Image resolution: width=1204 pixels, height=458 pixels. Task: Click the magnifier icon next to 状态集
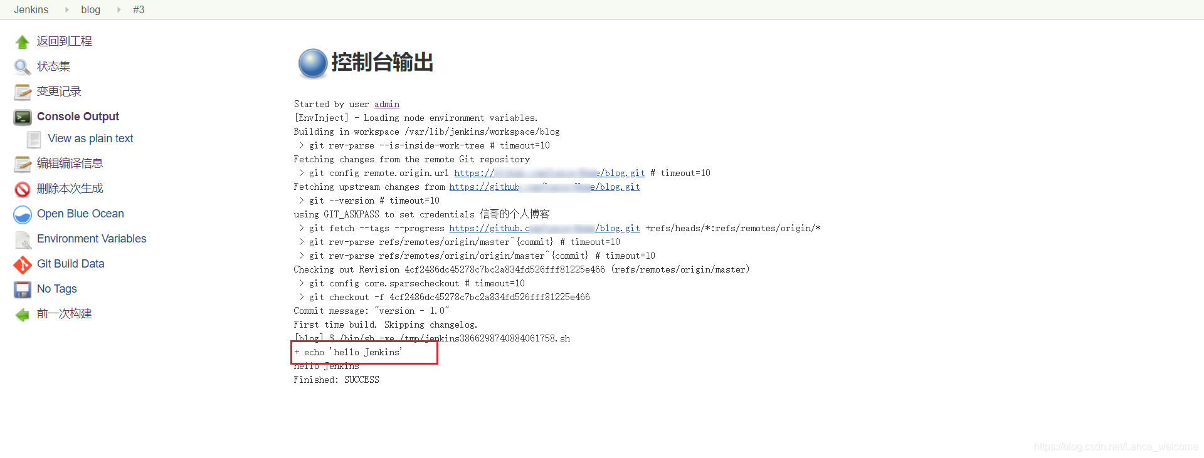(23, 67)
